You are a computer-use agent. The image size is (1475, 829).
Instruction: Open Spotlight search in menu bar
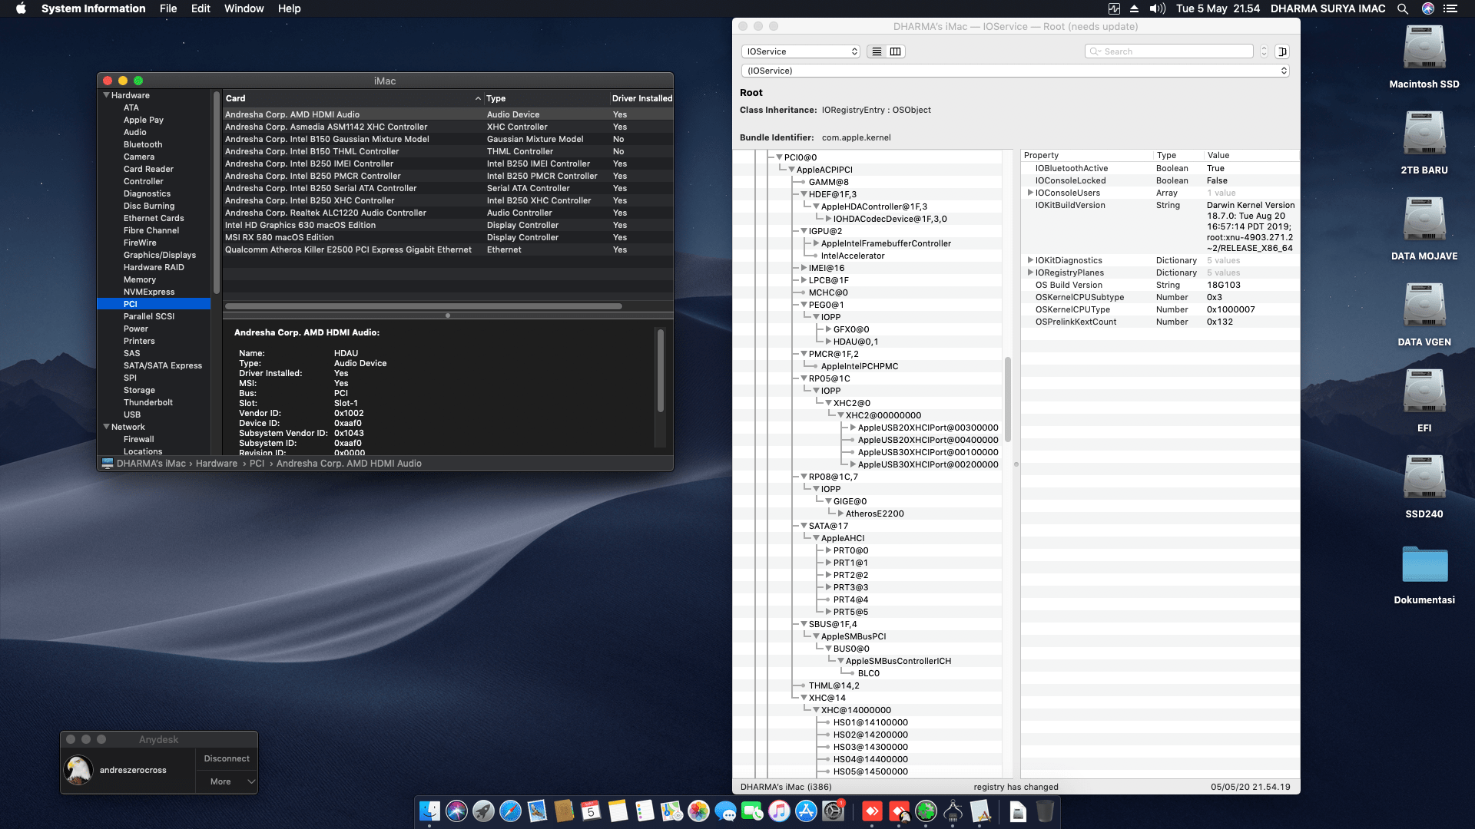(1402, 8)
